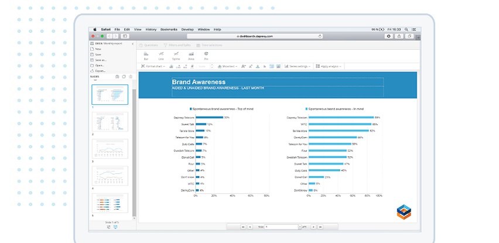Go to the previous slide button
The height and width of the screenshot is (243, 499).
point(250,227)
